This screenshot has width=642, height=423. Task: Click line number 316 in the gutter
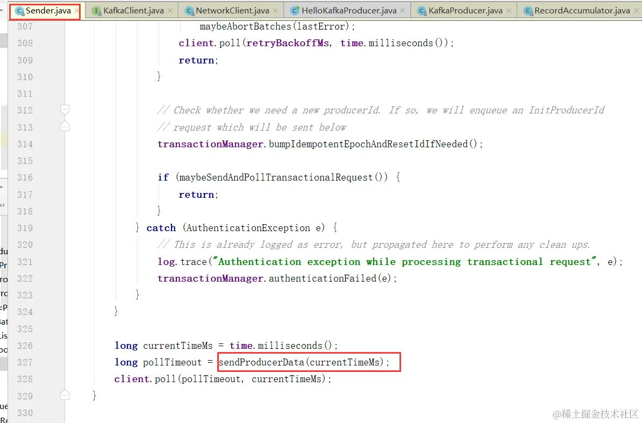pyautogui.click(x=25, y=177)
